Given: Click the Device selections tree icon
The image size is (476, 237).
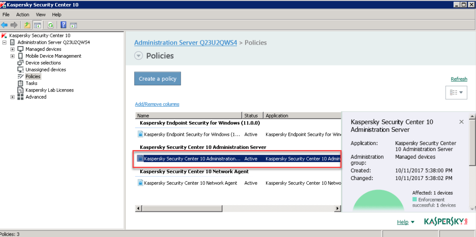Looking at the screenshot, I should [21, 63].
